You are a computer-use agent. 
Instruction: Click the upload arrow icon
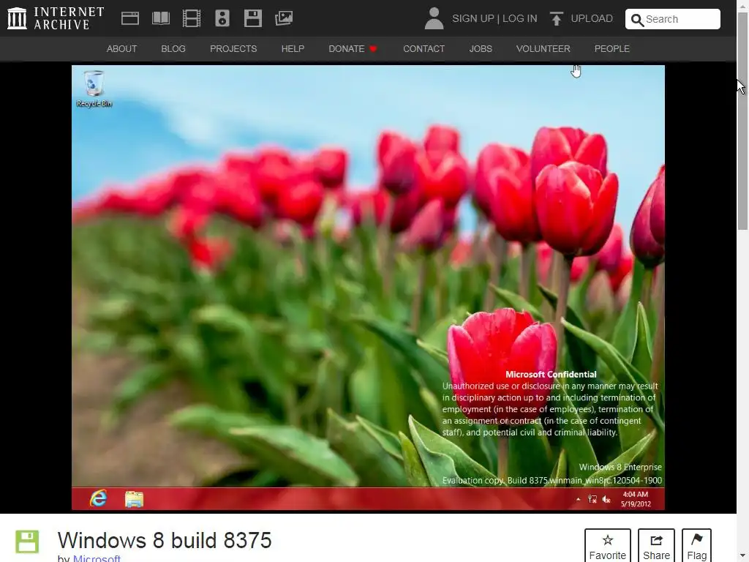point(556,18)
